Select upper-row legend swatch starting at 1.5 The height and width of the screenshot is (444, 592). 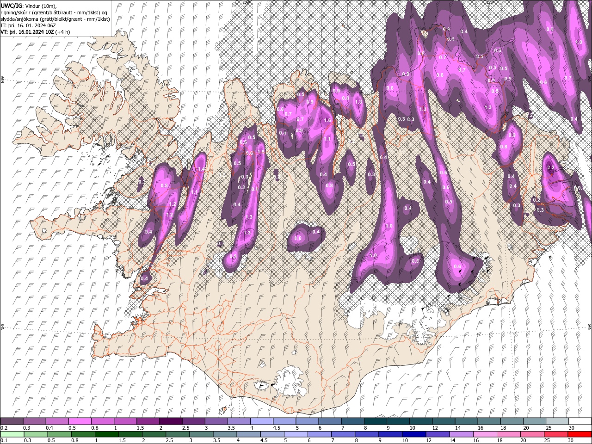point(148,421)
